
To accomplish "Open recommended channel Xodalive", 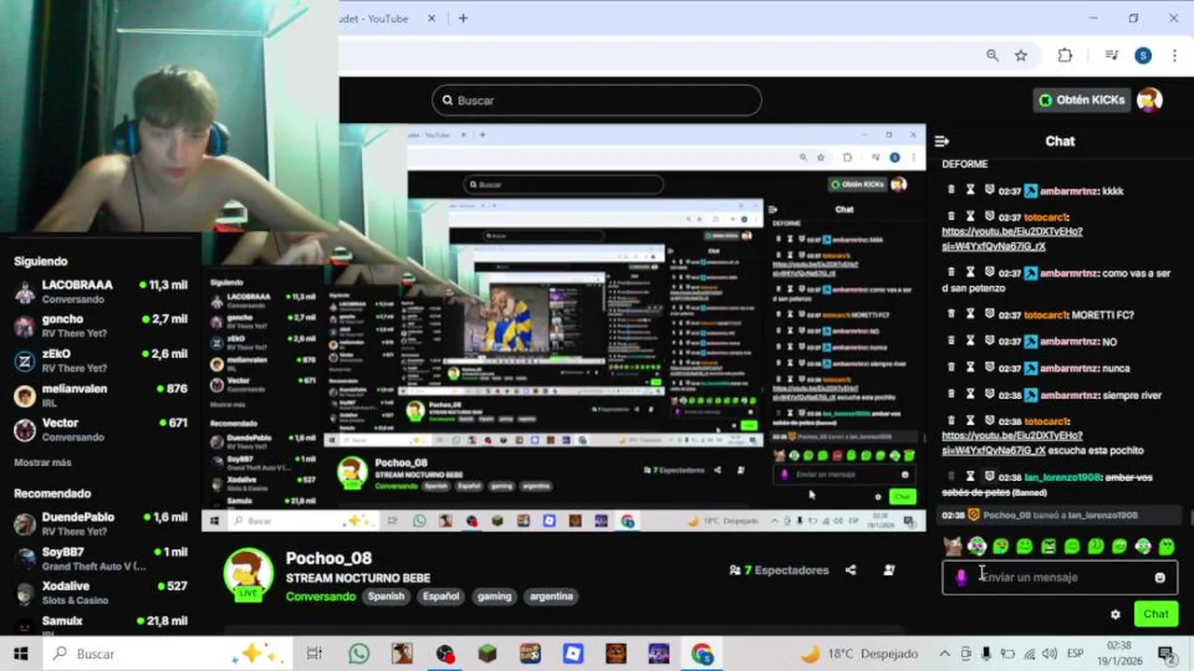I will [101, 593].
